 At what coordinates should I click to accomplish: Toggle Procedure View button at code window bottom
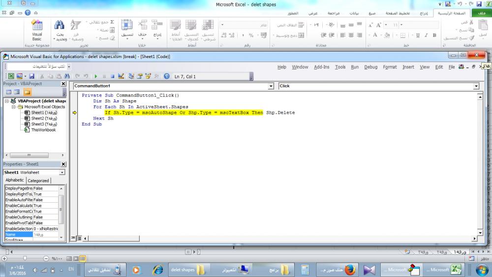[x=73, y=238]
